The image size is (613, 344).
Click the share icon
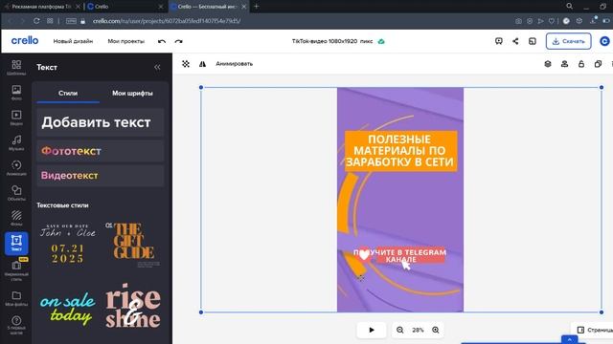click(x=515, y=41)
